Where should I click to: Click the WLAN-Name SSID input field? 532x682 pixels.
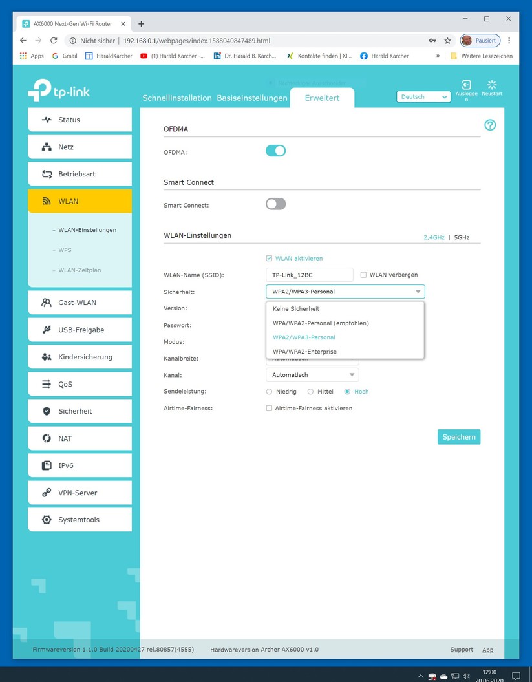click(x=309, y=275)
